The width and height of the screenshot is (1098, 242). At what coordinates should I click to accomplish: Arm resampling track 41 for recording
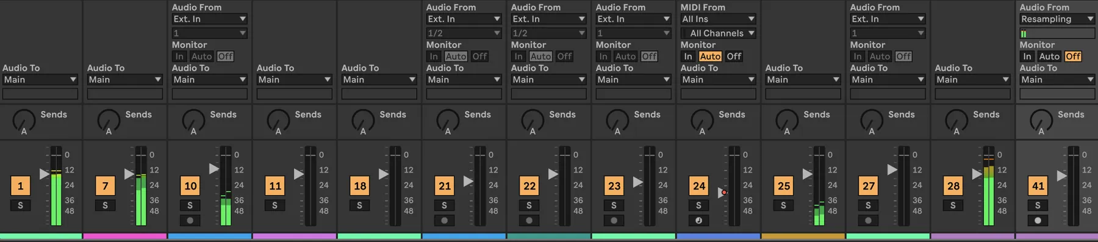tap(1038, 221)
